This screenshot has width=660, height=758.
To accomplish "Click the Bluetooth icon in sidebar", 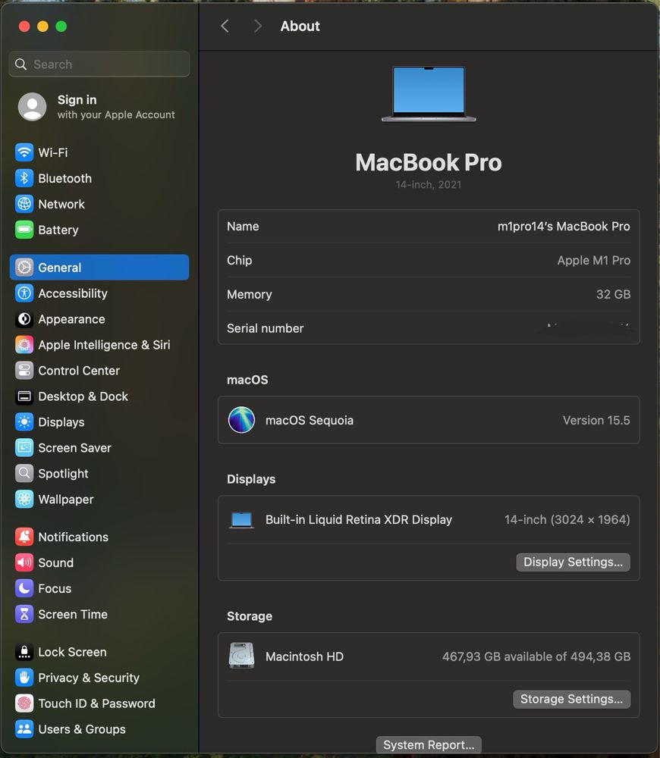I will point(24,178).
